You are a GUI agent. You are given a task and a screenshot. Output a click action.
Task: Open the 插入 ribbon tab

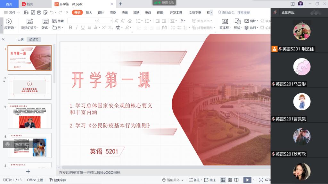pyautogui.click(x=89, y=12)
